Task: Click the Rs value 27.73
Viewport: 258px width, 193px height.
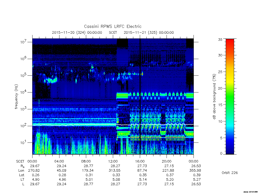Action: click(x=142, y=166)
